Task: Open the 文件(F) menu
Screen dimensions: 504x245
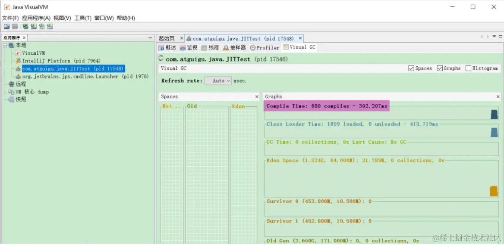Action: point(10,18)
